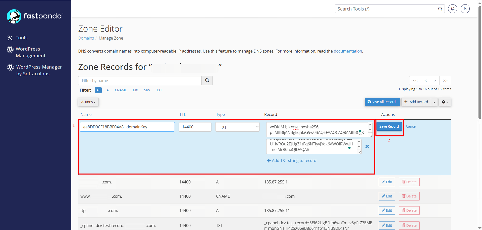Open the documentation link

coord(348,51)
